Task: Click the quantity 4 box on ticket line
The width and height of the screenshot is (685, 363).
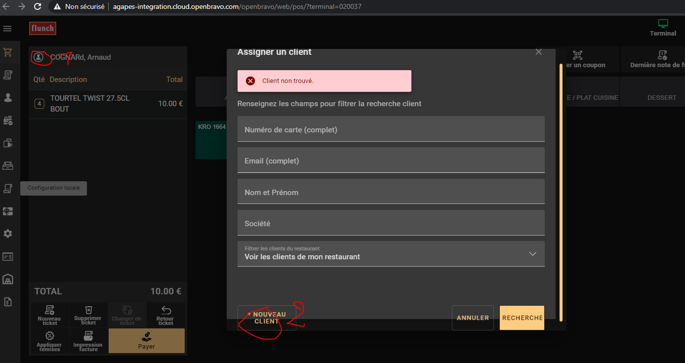Action: (x=39, y=104)
